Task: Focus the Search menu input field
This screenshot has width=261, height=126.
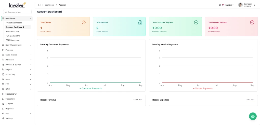Action: [17, 12]
